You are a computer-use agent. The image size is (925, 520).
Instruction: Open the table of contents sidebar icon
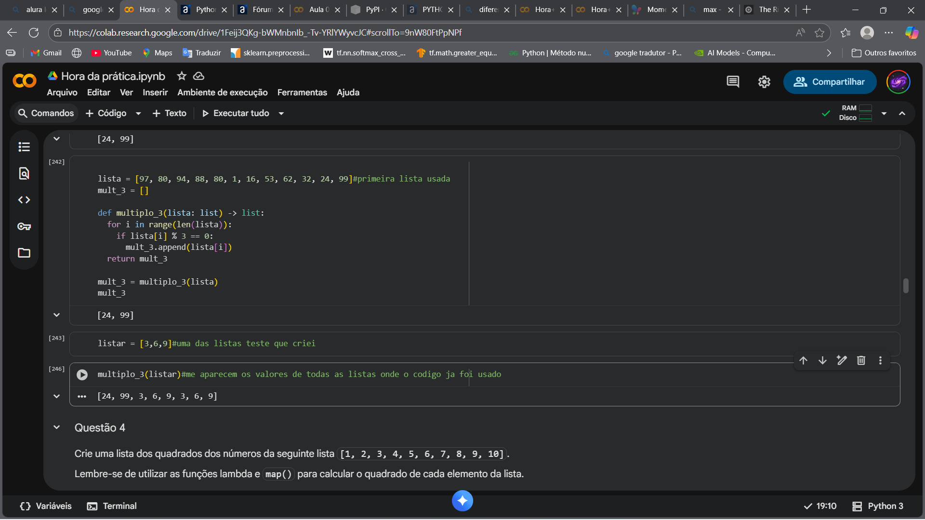[x=24, y=147]
